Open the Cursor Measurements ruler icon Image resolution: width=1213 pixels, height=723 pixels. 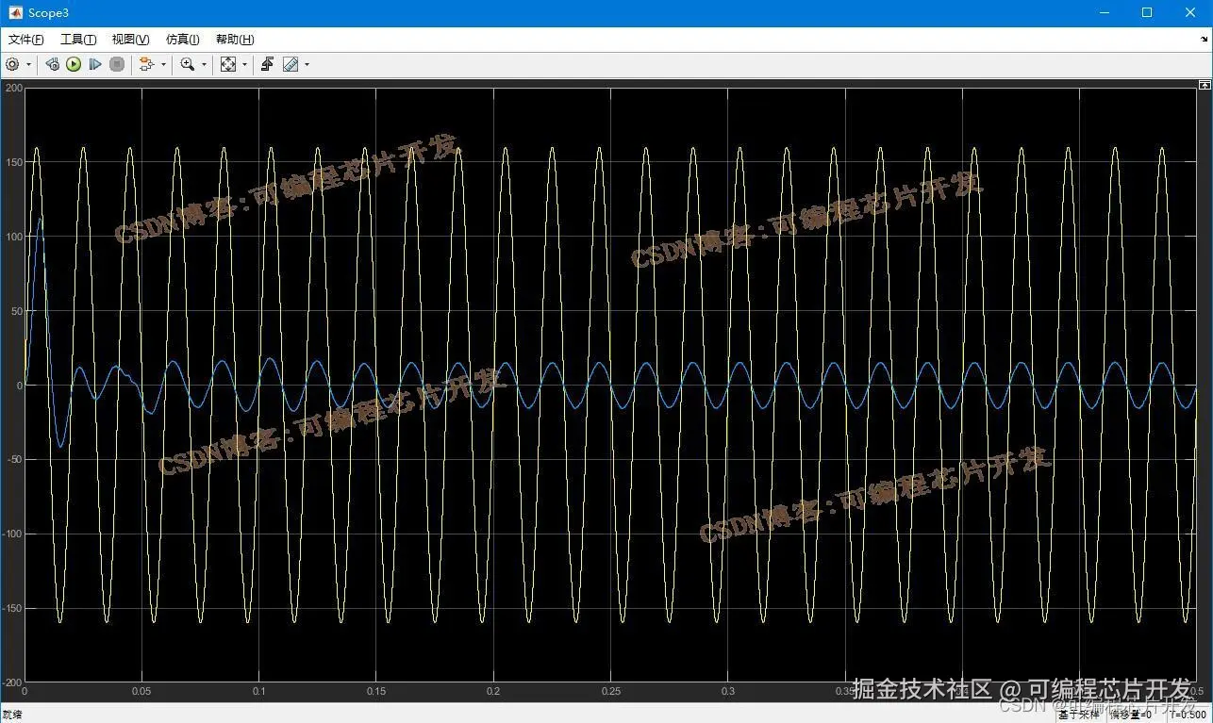291,64
